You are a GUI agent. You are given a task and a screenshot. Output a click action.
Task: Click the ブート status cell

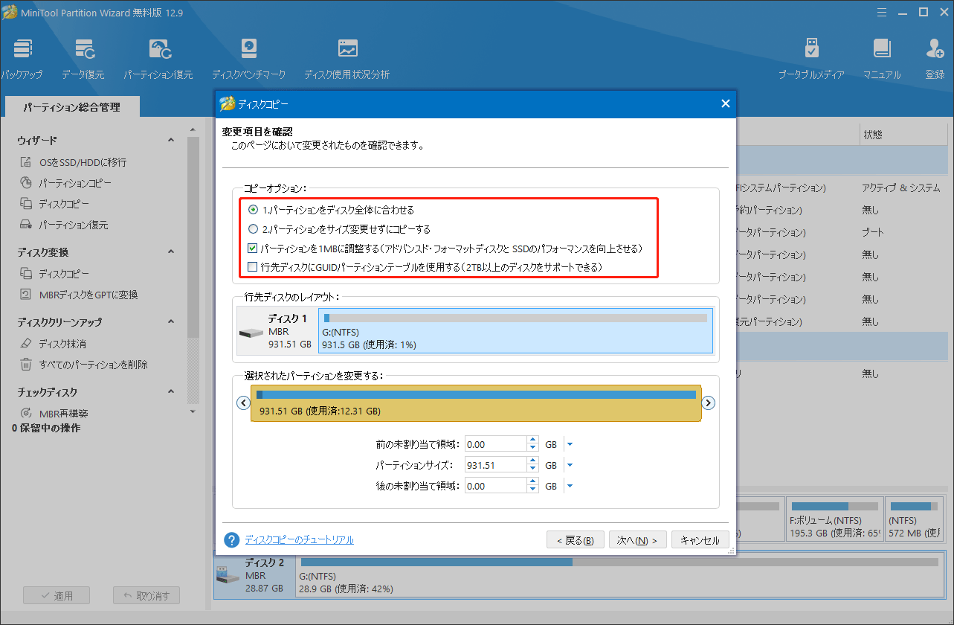[x=873, y=232]
